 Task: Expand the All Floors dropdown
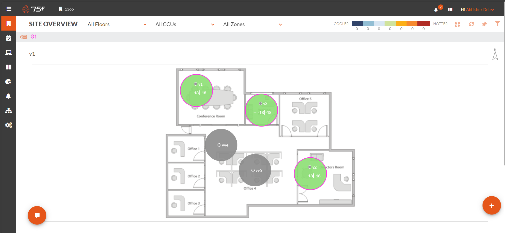click(117, 24)
